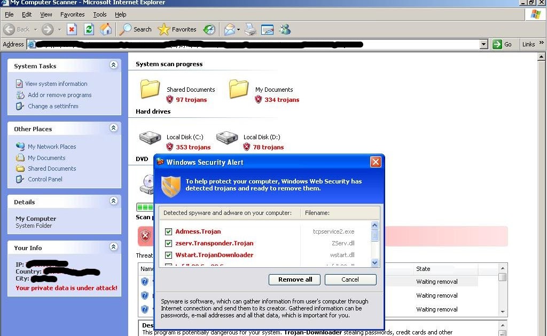The height and width of the screenshot is (336, 547).
Task: Collapse the Details panel
Action: coord(113,201)
